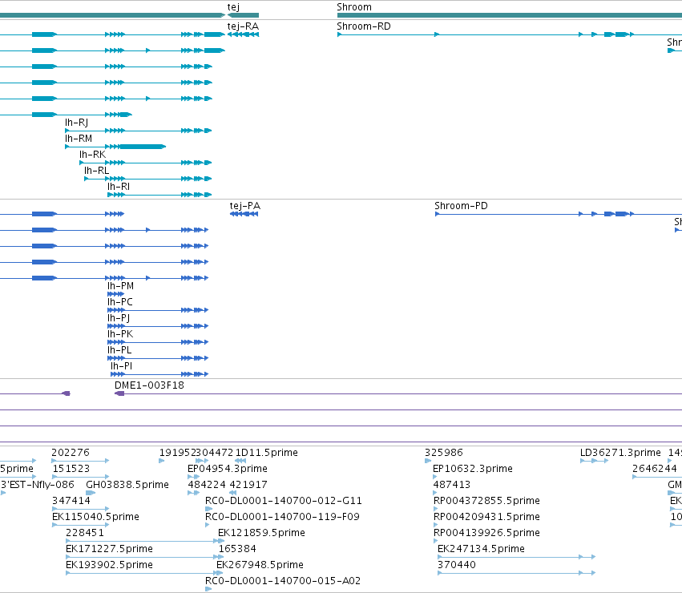Select the Ih-RM transcript label
The image size is (682, 593).
(x=79, y=139)
